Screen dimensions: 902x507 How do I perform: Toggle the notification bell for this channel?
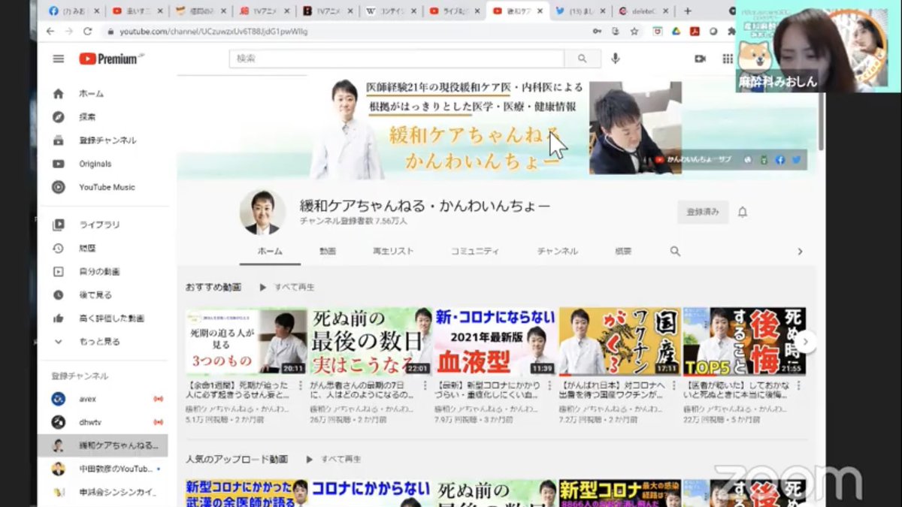(743, 212)
